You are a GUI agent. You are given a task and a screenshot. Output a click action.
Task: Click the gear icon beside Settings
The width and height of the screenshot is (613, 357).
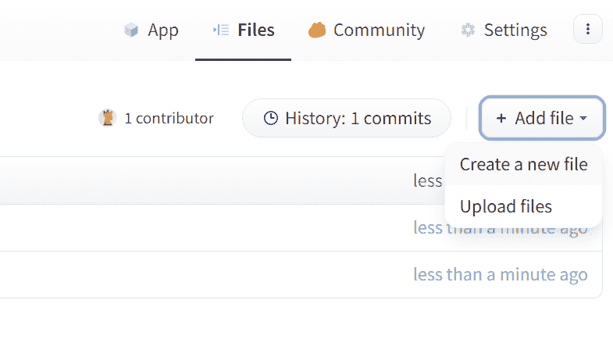point(468,30)
